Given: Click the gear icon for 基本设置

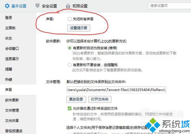Looking at the screenshot, I should tap(7, 6).
